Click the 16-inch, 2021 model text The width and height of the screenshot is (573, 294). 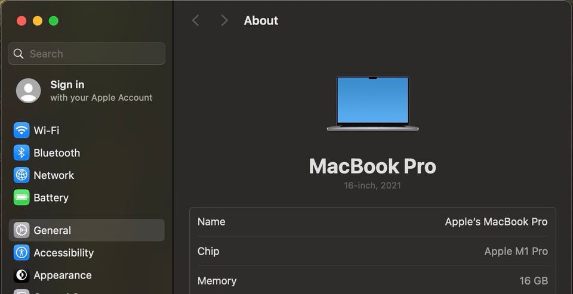pos(372,185)
